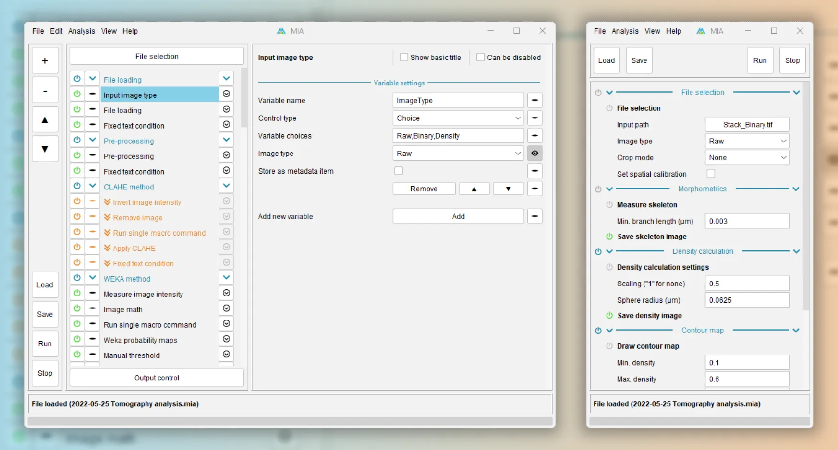838x450 pixels.
Task: Toggle power icon for Input image type module
Action: click(77, 94)
